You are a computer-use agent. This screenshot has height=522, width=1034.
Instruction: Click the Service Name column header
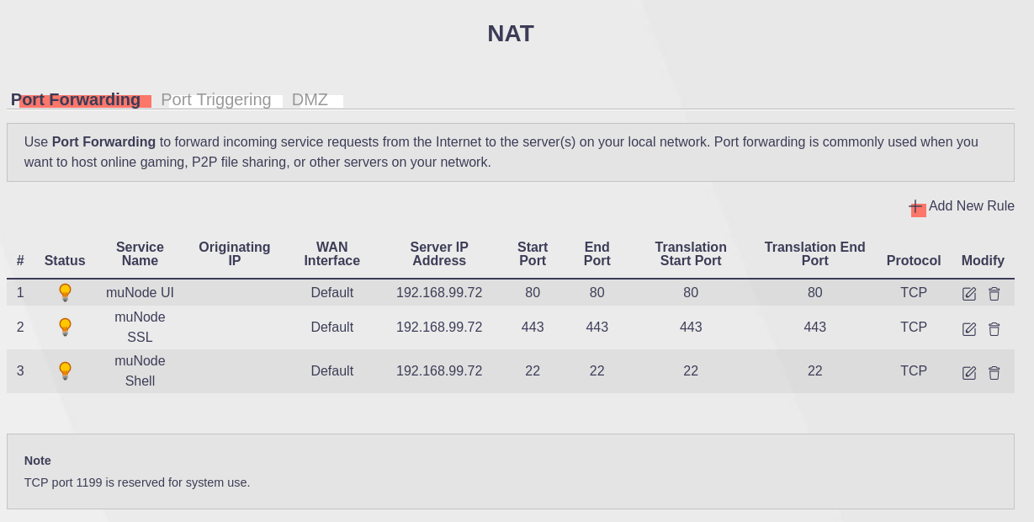(140, 254)
